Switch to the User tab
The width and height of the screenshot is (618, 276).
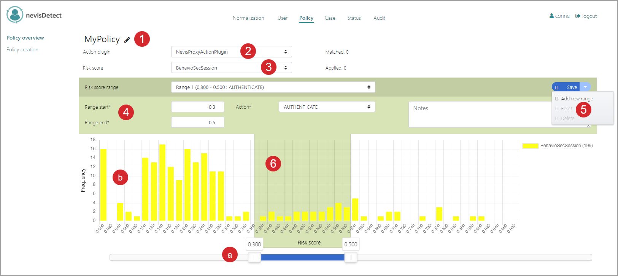coord(283,18)
